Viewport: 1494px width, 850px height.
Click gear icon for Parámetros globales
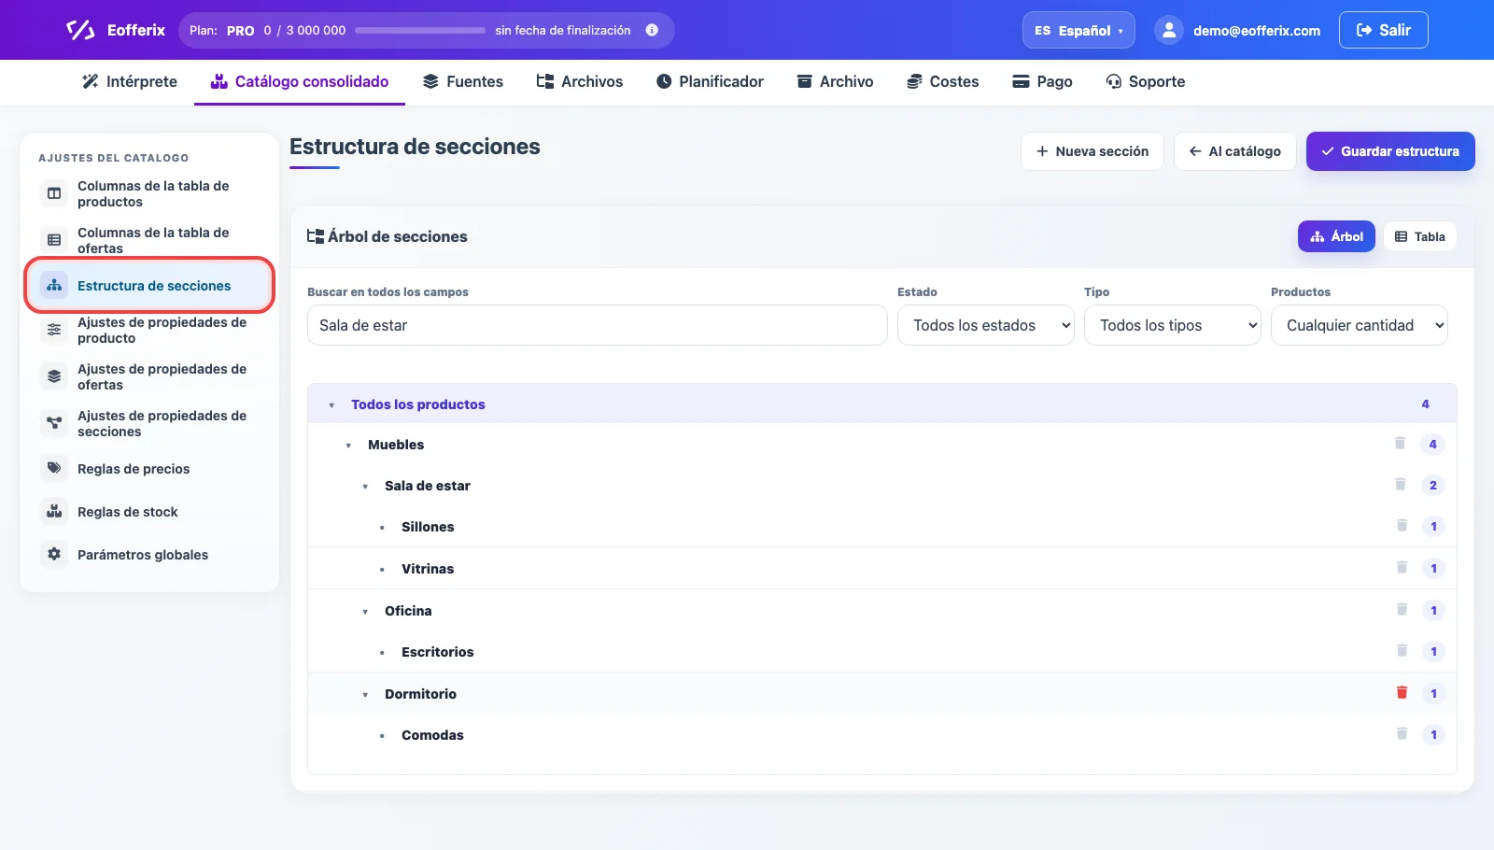coord(54,554)
